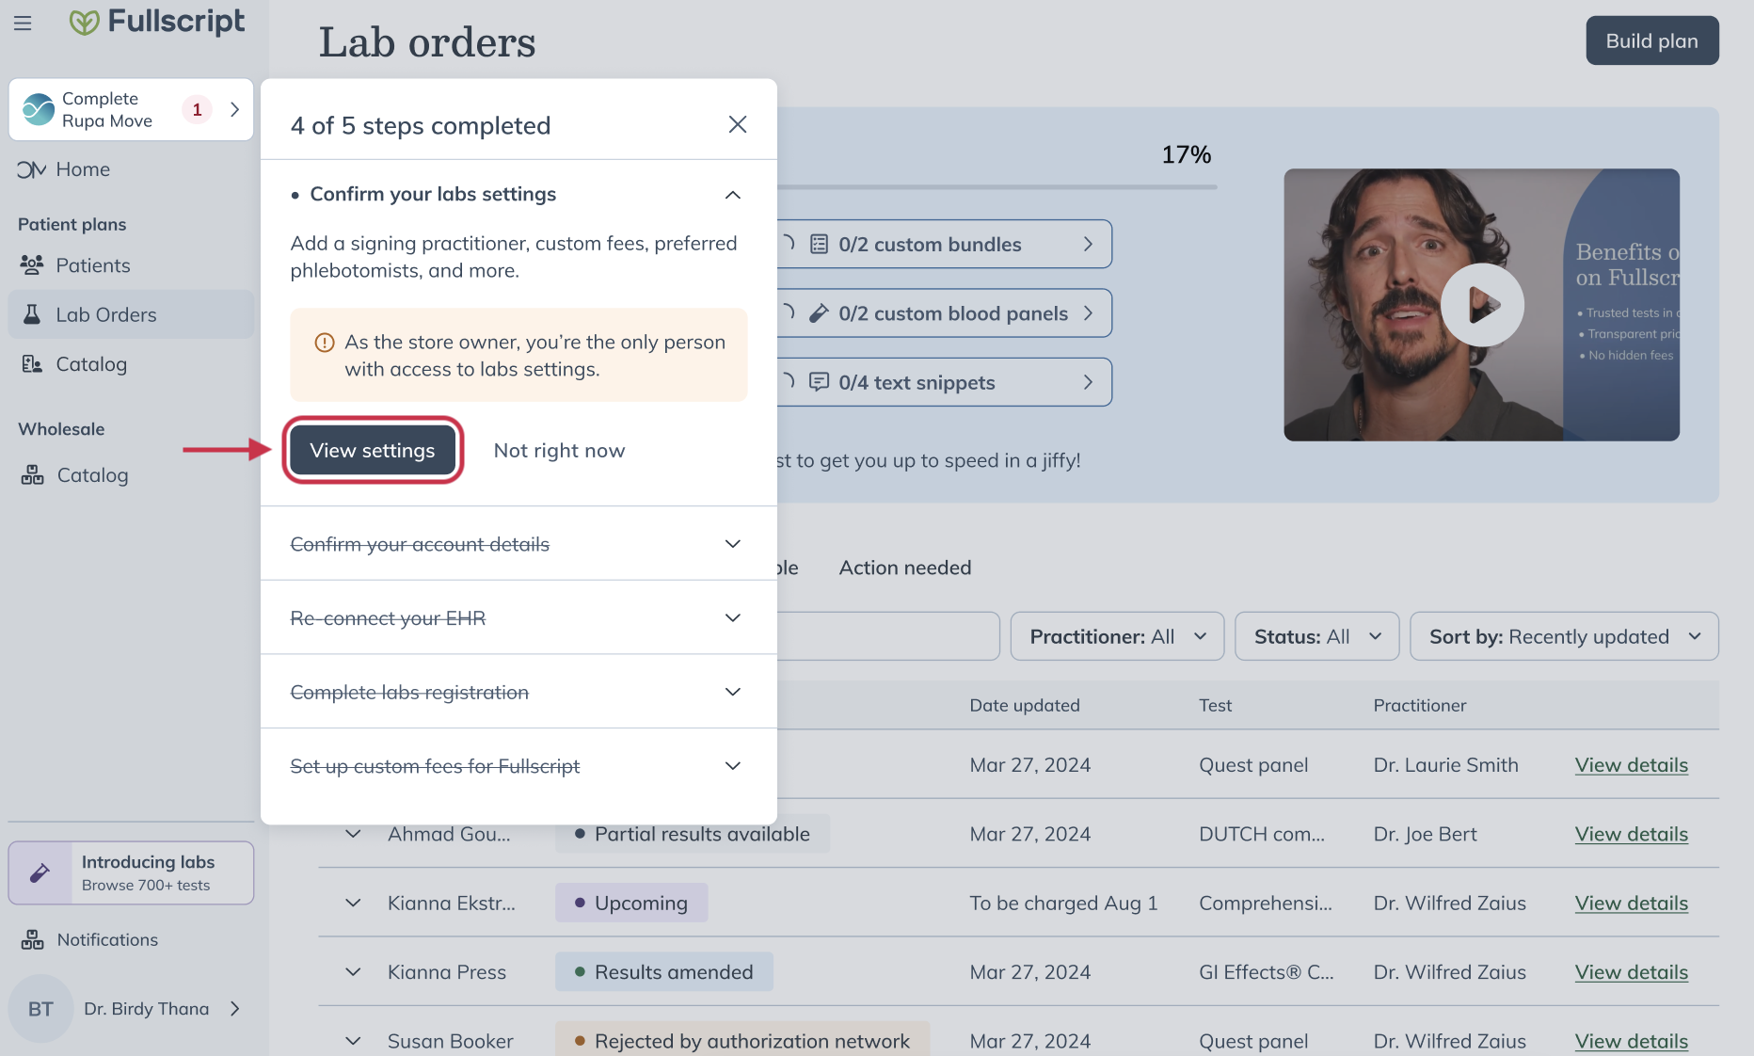Open the hamburger menu
This screenshot has width=1754, height=1056.
point(23,23)
